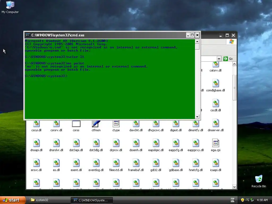Switch to cmd.exe taskbar button
The image size is (272, 204).
tap(92, 200)
